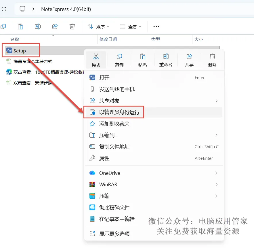Click the toolbar delete trash icon

point(72,26)
